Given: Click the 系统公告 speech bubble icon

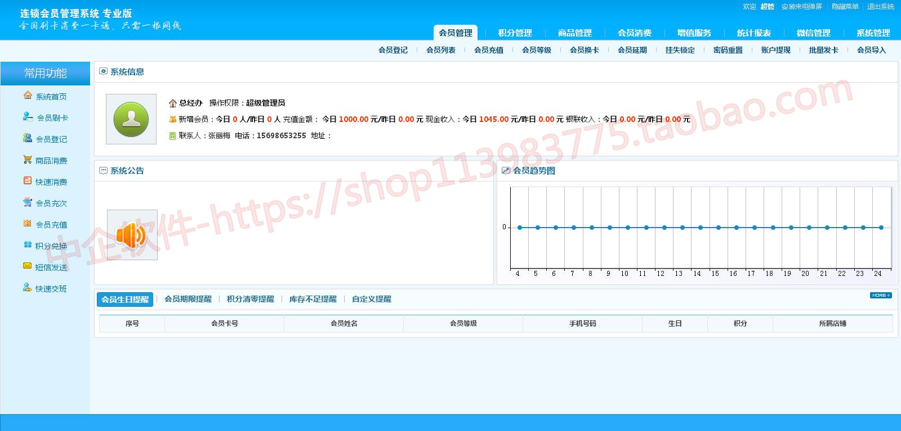Looking at the screenshot, I should coord(103,170).
